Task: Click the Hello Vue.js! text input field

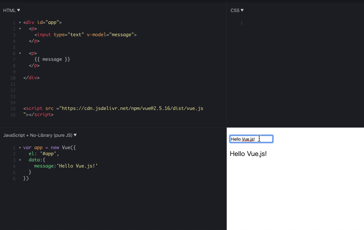Action: pyautogui.click(x=251, y=139)
